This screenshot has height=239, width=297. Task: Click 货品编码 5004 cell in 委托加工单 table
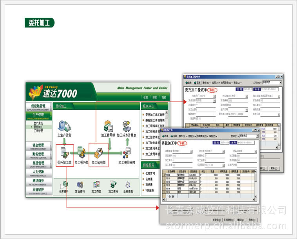(171, 175)
